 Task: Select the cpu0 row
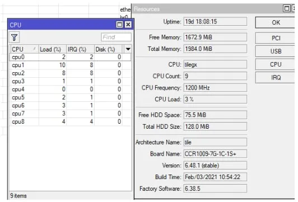(x=70, y=57)
